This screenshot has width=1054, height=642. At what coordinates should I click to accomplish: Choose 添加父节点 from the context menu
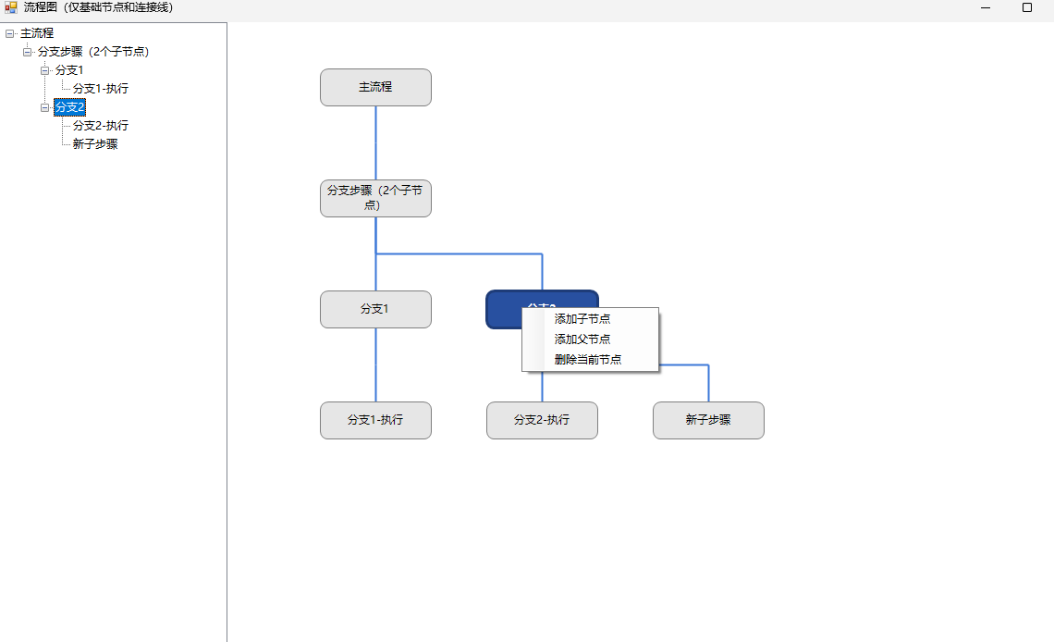point(580,340)
